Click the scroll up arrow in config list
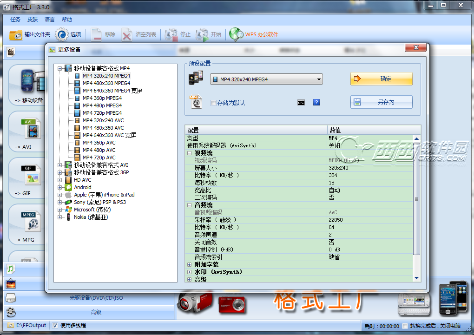Viewport: 474px width, 335px height. coord(416,139)
